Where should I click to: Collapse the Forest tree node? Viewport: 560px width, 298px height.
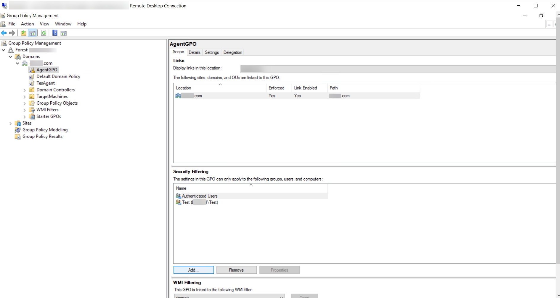4,50
